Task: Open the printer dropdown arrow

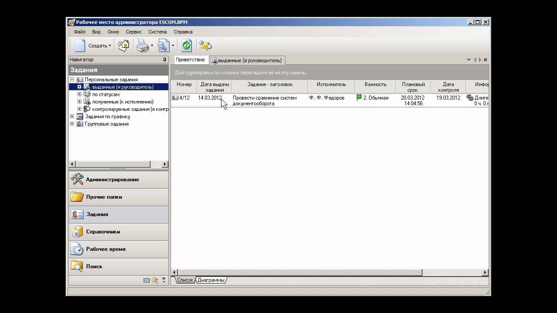Action: tap(152, 46)
